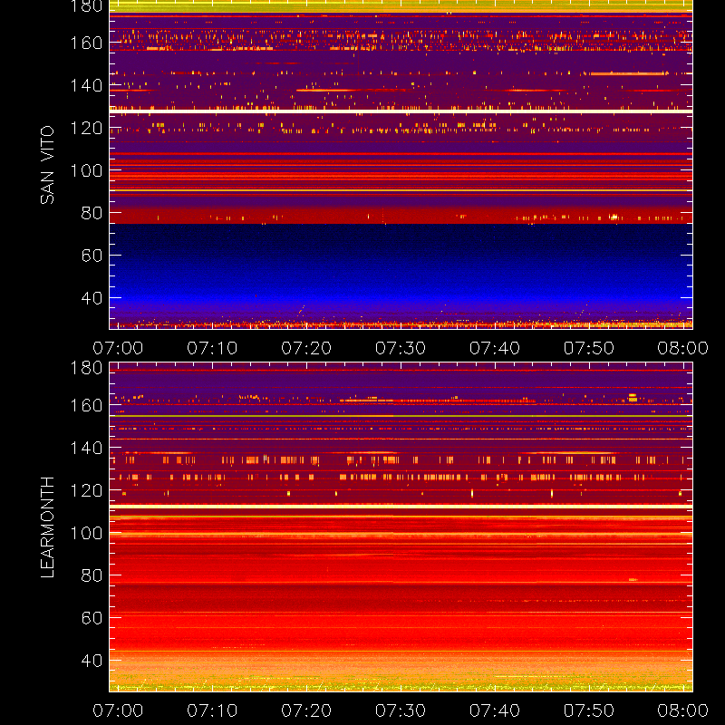This screenshot has height=725, width=725.
Task: Select 160 frequency label on San Vito plot
Action: pos(86,43)
